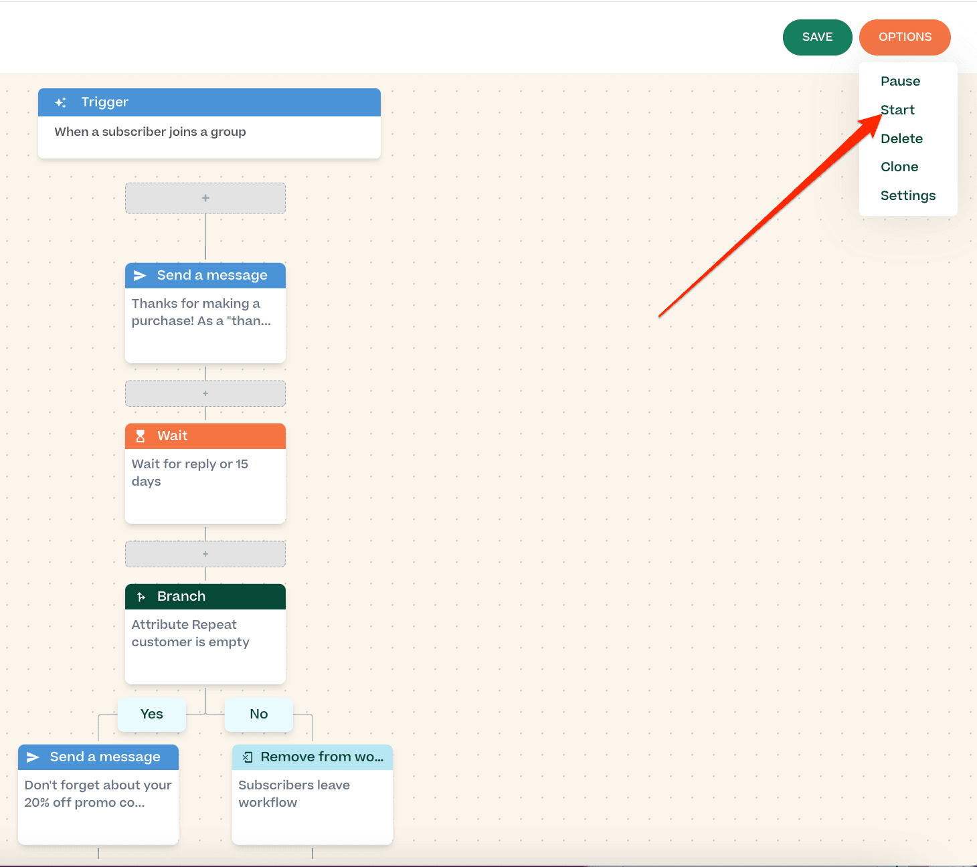Select the Yes branch label

pos(152,714)
